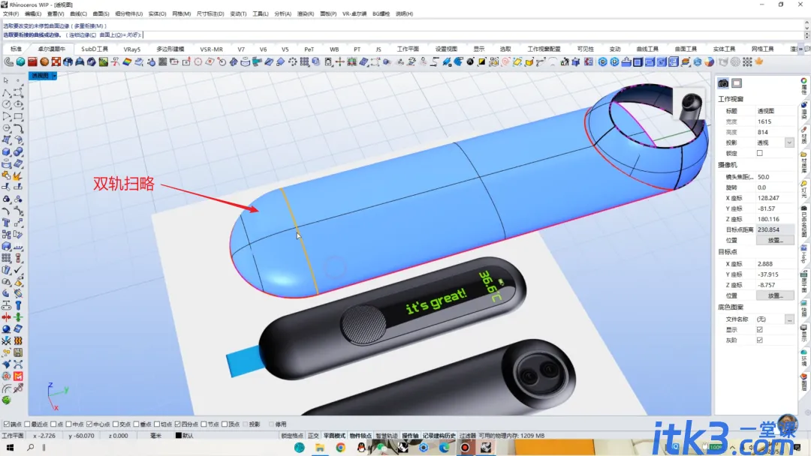Toggle the 最近点 osnap checkbox
811x456 pixels.
(x=27, y=424)
